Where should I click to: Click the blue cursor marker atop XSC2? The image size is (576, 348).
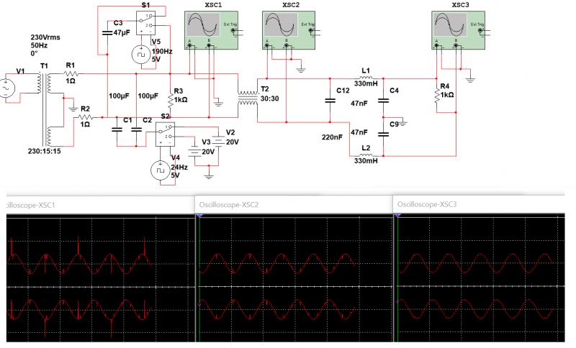[200, 216]
